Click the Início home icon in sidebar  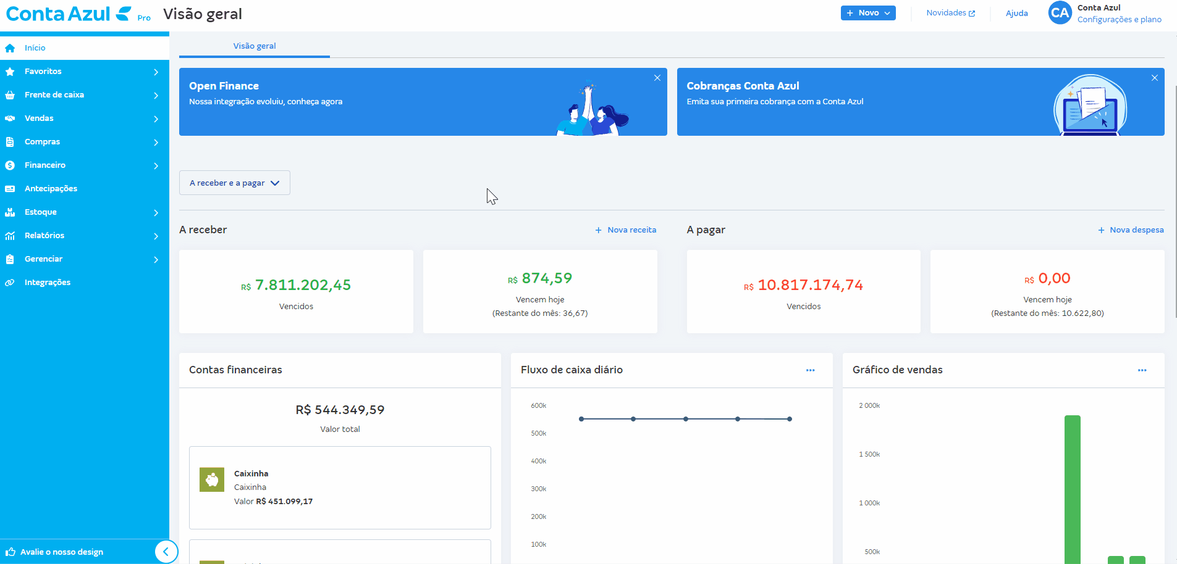pos(10,48)
